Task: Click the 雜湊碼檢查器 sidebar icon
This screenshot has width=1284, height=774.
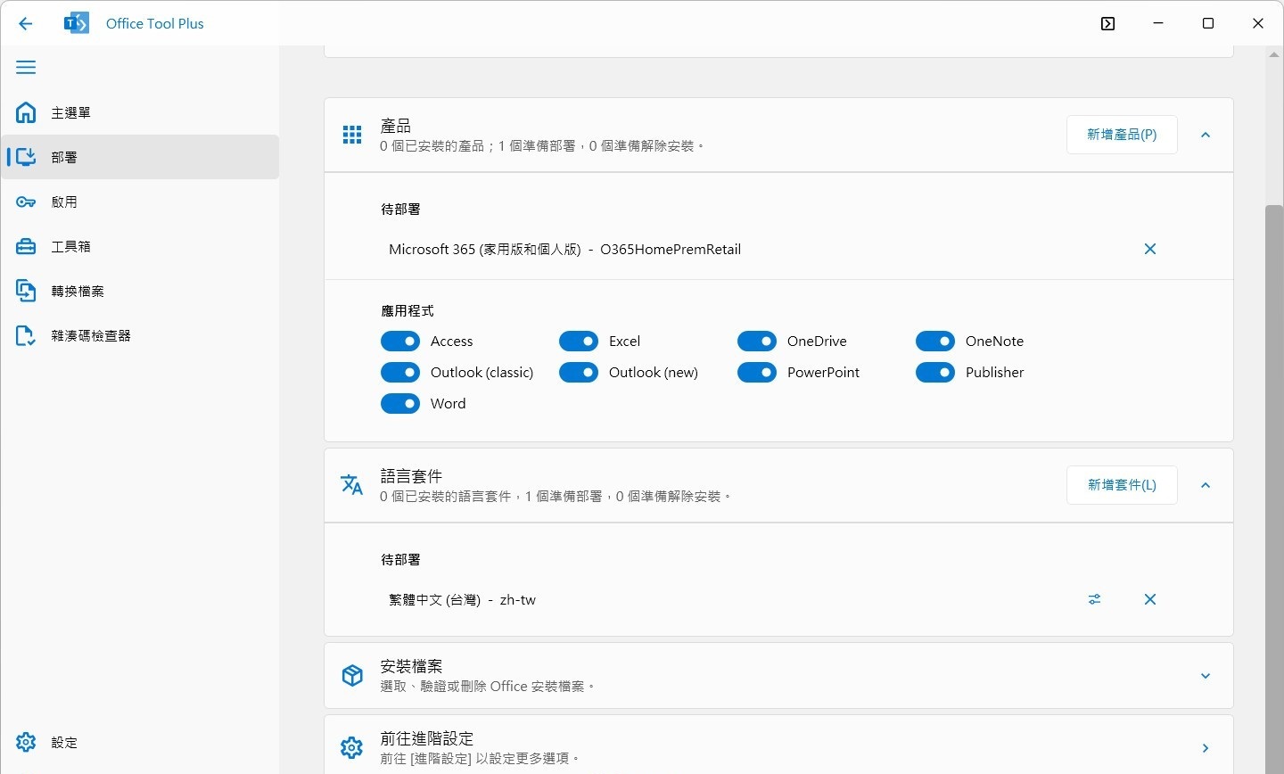Action: pyautogui.click(x=26, y=336)
